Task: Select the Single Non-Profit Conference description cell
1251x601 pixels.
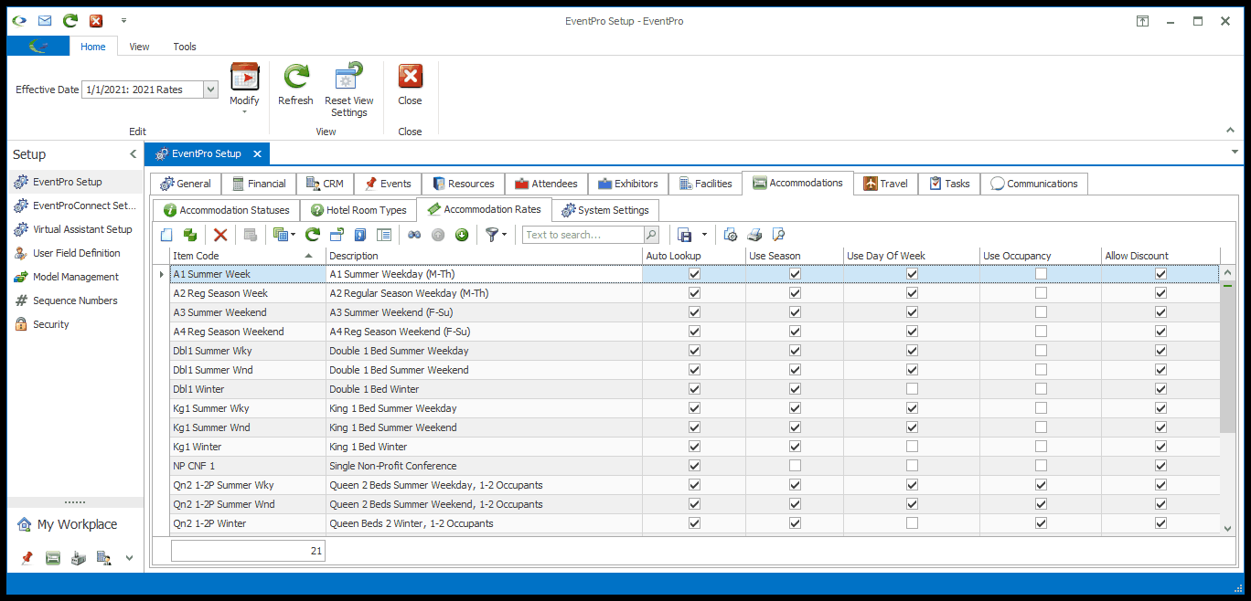Action: click(484, 466)
